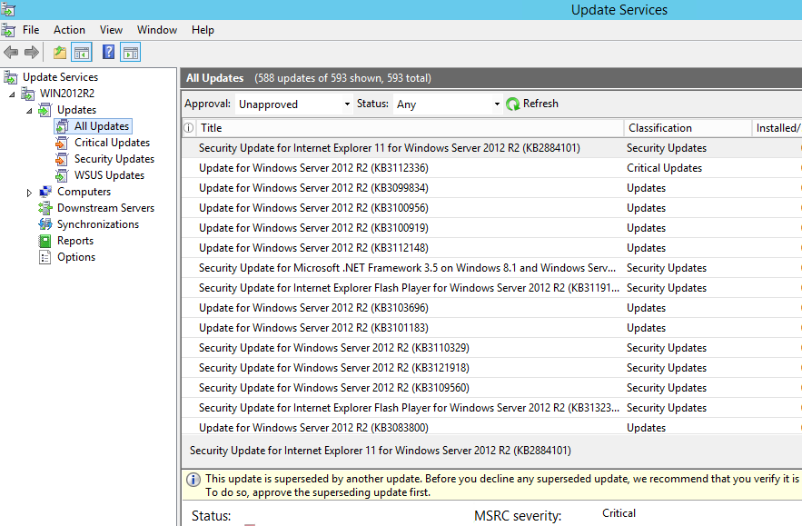The height and width of the screenshot is (526, 802).
Task: Select the update row KB3103696
Action: 492,308
